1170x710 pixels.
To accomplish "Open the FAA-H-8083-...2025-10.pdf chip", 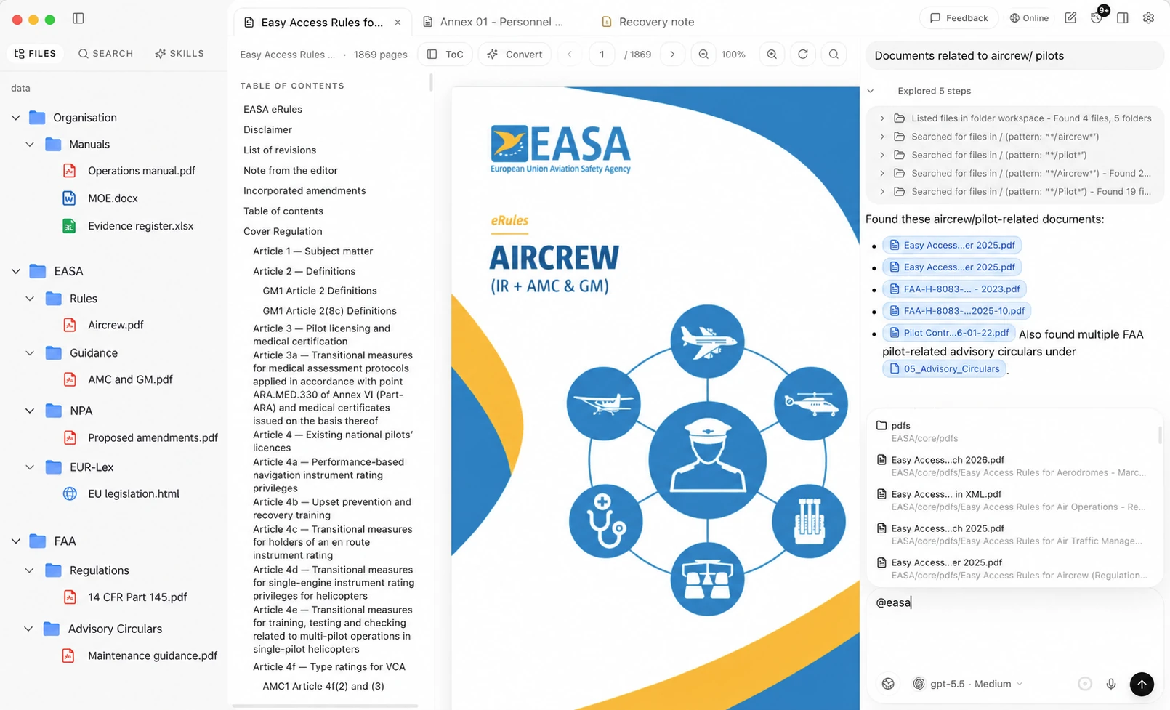I will coord(956,310).
